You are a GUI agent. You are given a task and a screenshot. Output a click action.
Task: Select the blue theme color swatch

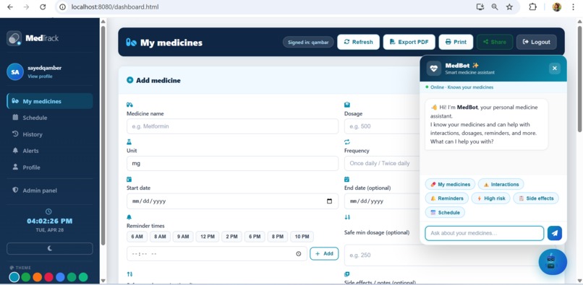(60, 277)
